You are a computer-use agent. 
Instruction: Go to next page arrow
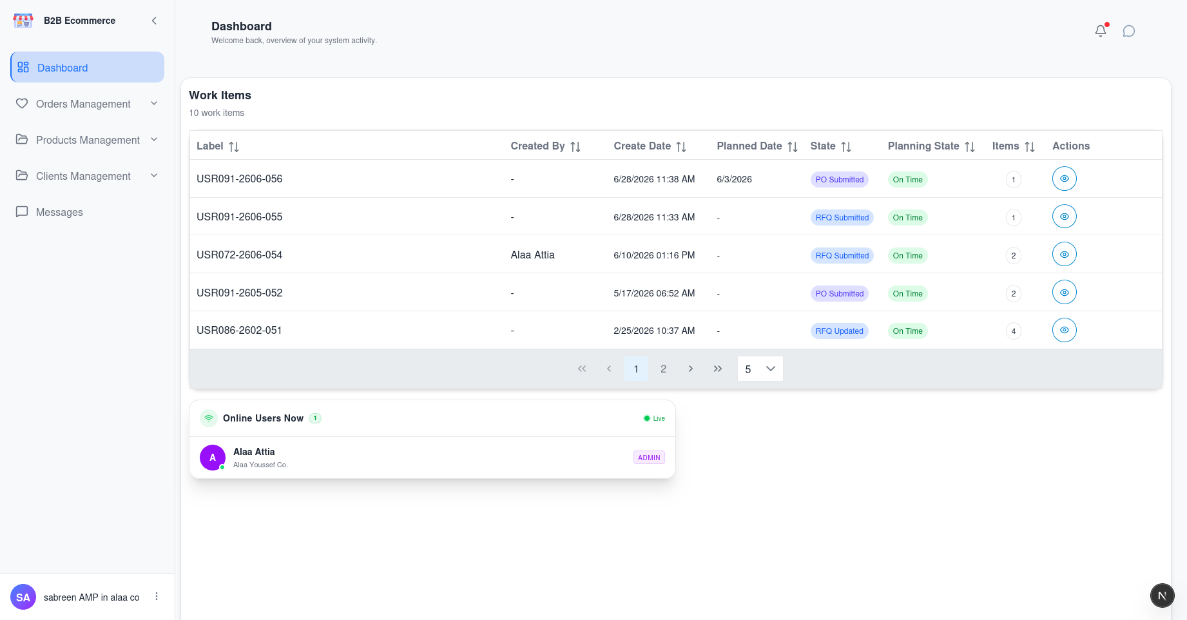click(x=690, y=369)
